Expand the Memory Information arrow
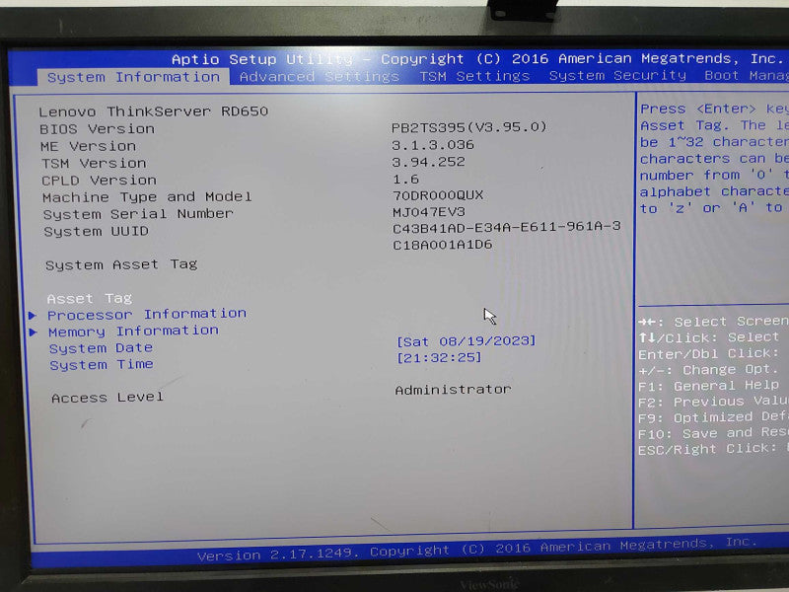789x592 pixels. 34,333
